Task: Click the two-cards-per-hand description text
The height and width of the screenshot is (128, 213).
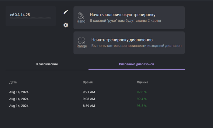Action: click(125, 21)
